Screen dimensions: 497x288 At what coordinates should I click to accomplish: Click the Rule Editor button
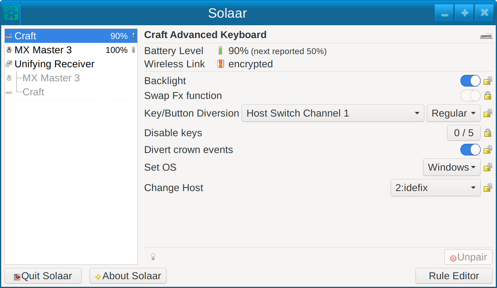click(x=454, y=276)
